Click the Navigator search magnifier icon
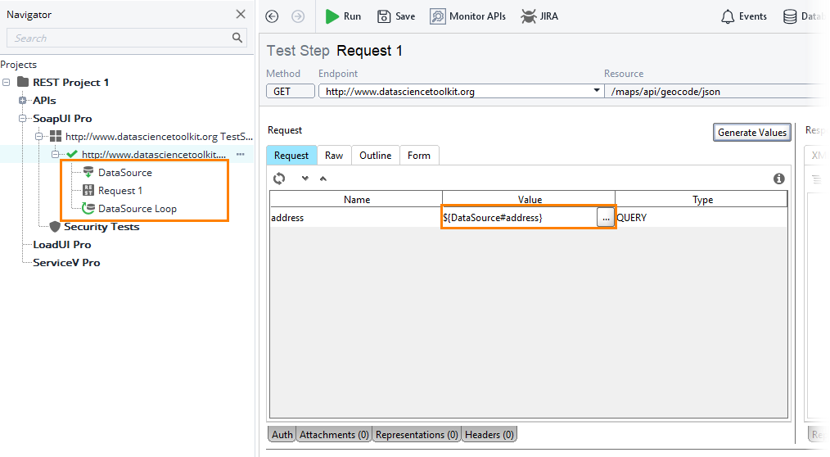 [x=237, y=38]
